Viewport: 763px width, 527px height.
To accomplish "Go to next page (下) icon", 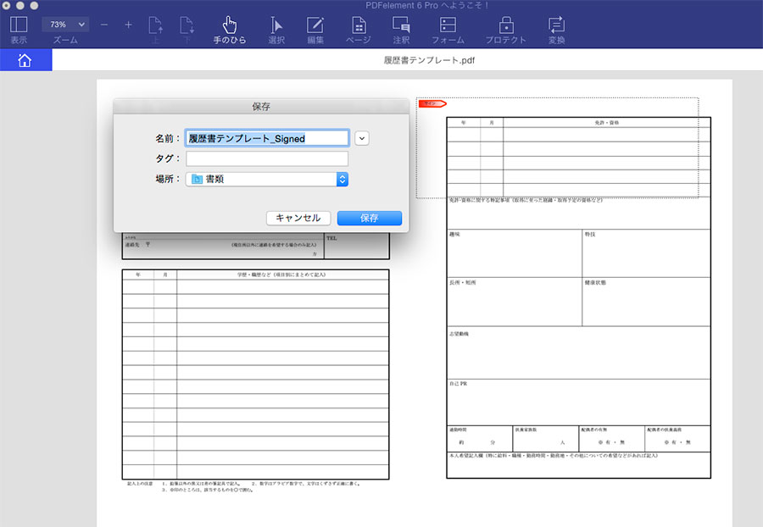I will (187, 25).
